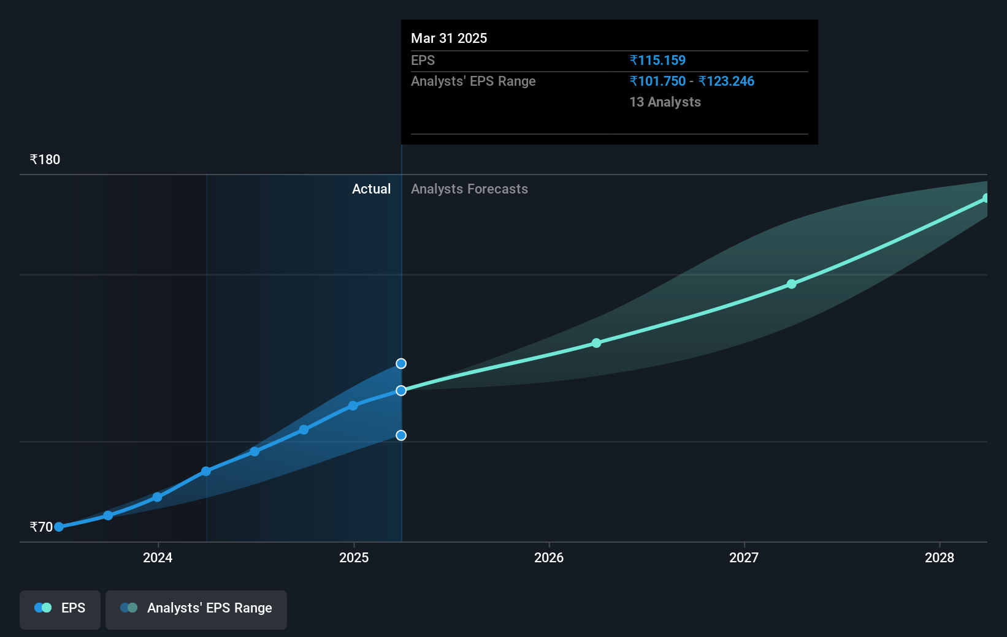This screenshot has width=1007, height=637.
Task: Click the first EPS data point near ₹70
Action: tap(59, 527)
